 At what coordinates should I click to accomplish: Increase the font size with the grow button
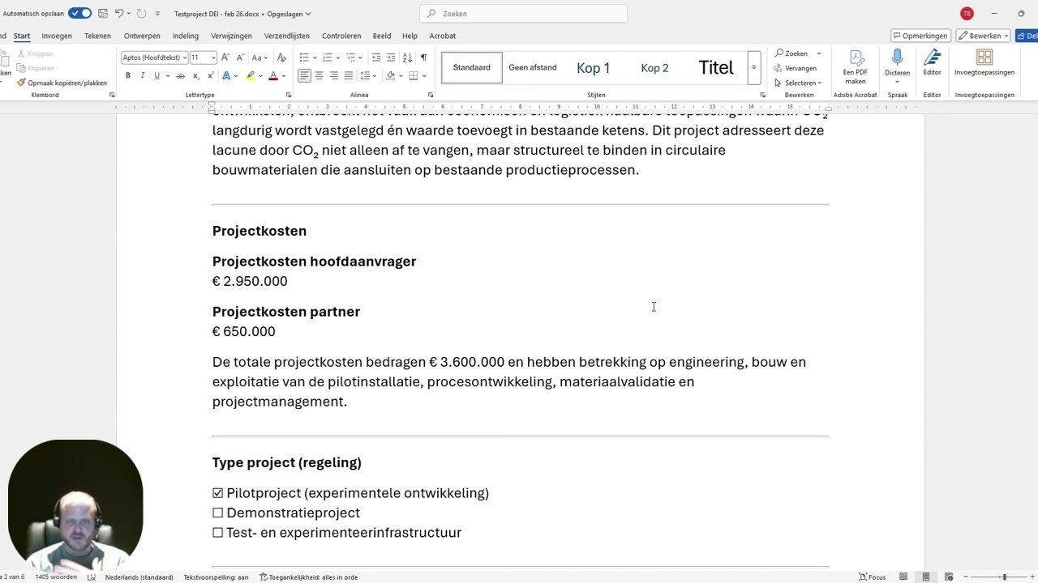(225, 57)
